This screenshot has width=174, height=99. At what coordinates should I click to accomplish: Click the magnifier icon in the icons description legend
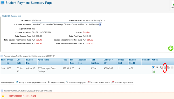coord(67,82)
